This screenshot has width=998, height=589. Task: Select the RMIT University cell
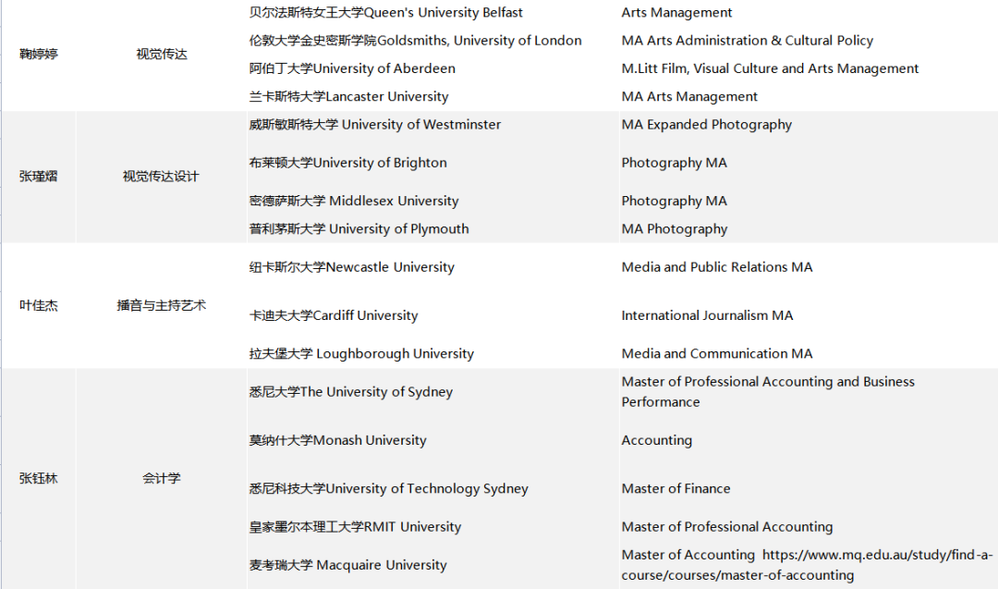pyautogui.click(x=355, y=527)
